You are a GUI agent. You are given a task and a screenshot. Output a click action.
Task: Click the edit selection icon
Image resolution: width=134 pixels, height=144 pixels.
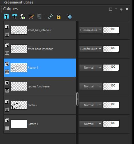(x=31, y=17)
